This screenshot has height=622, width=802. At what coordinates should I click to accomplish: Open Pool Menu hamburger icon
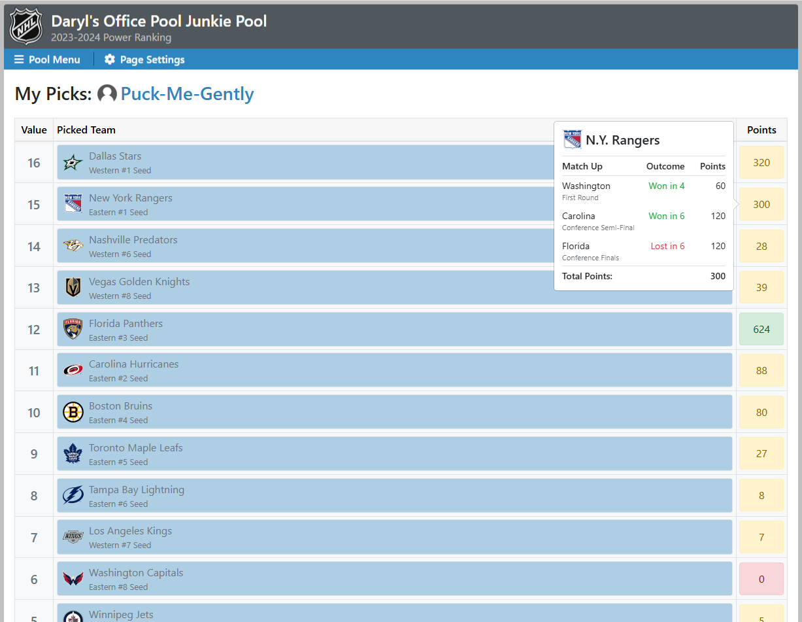[19, 60]
